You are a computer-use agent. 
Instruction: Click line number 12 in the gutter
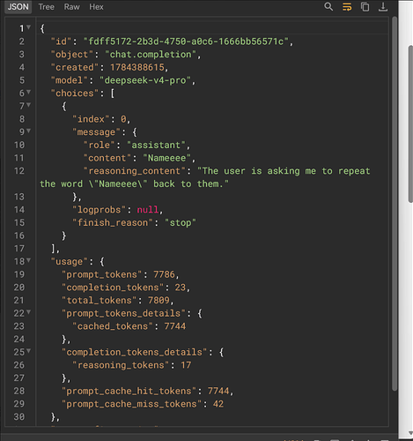pyautogui.click(x=19, y=171)
